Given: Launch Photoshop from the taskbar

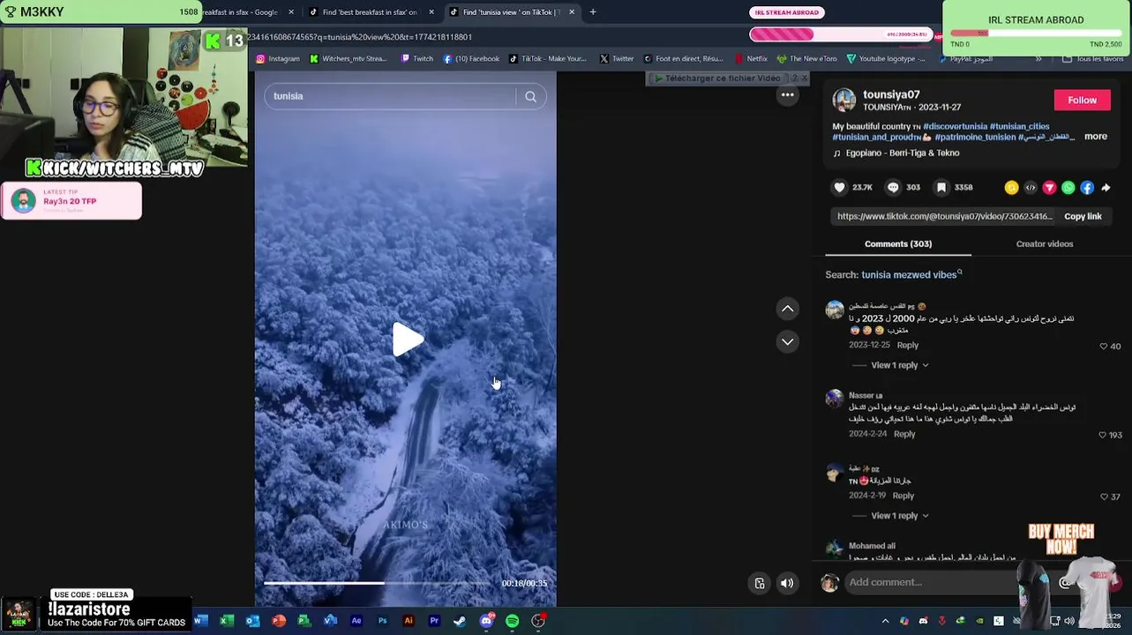Looking at the screenshot, I should (x=382, y=621).
